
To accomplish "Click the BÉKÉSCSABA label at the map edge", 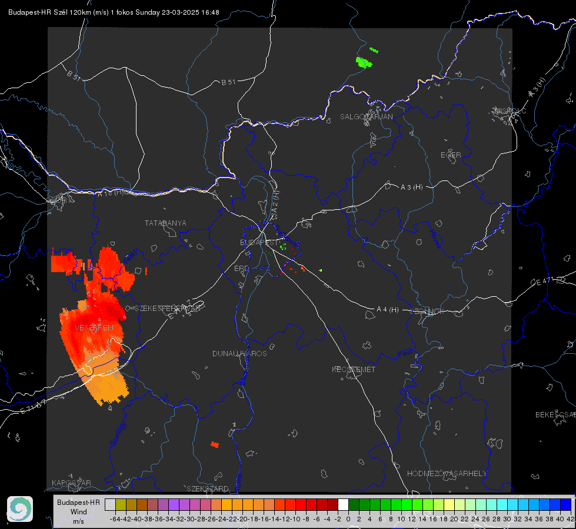I will coord(555,415).
